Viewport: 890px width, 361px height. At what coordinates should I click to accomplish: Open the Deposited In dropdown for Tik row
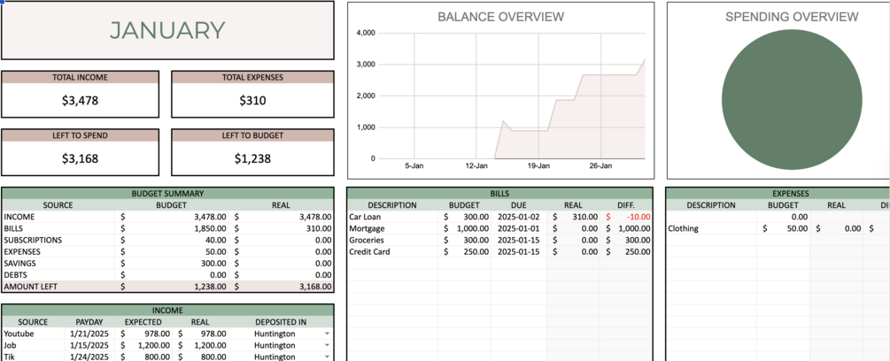tap(327, 357)
